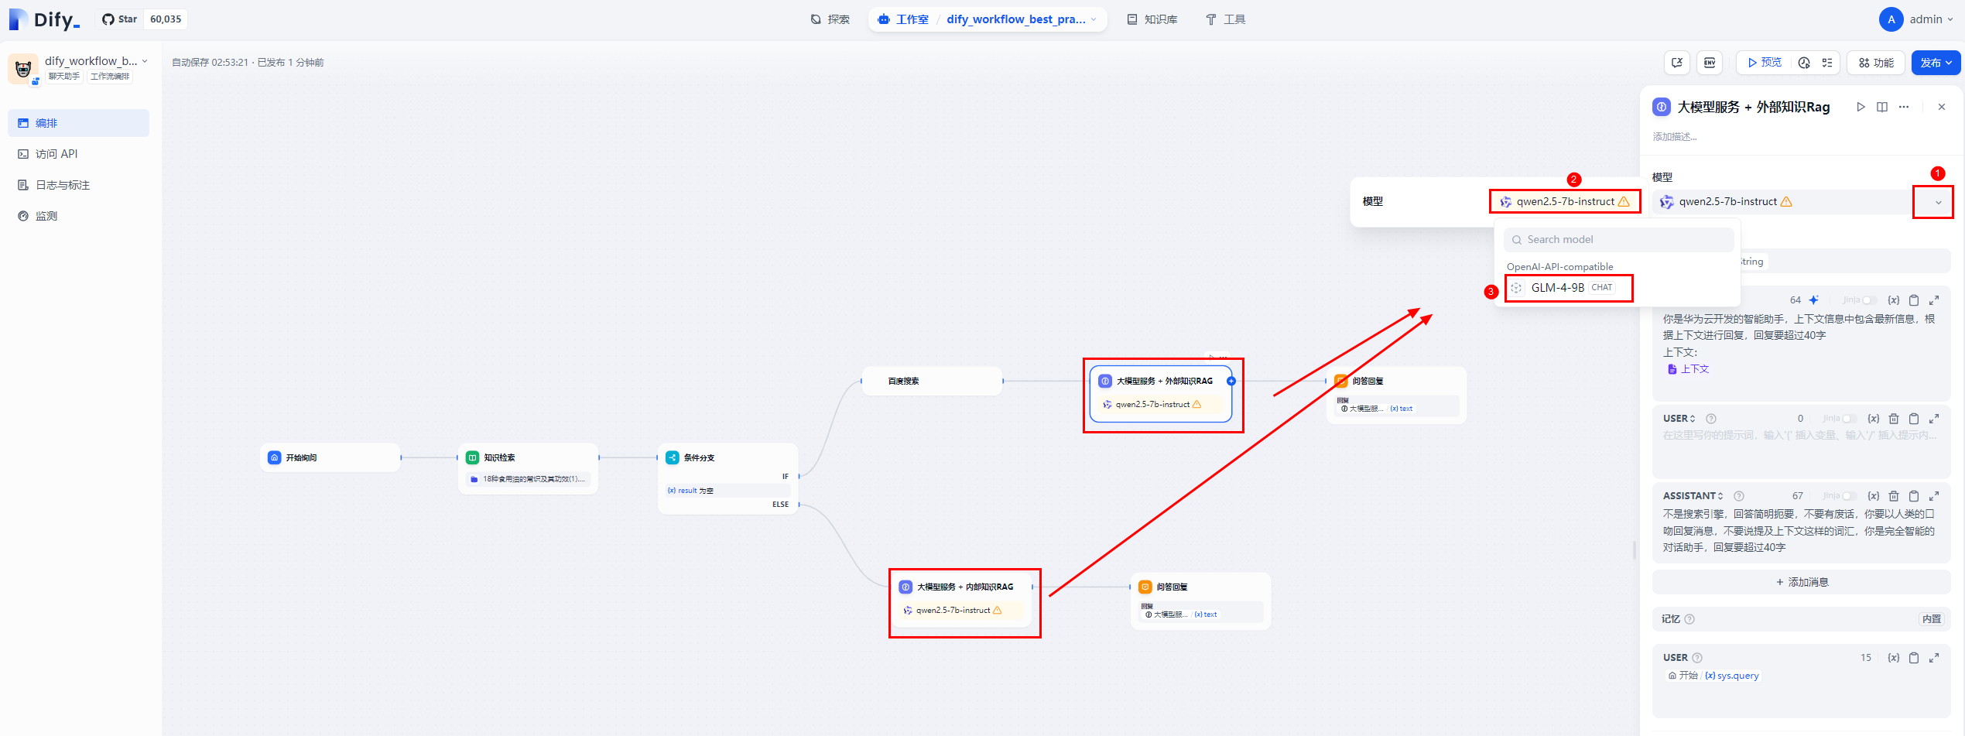Expand the memory USER prompt editor
Image resolution: width=1965 pixels, height=736 pixels.
point(1934,658)
